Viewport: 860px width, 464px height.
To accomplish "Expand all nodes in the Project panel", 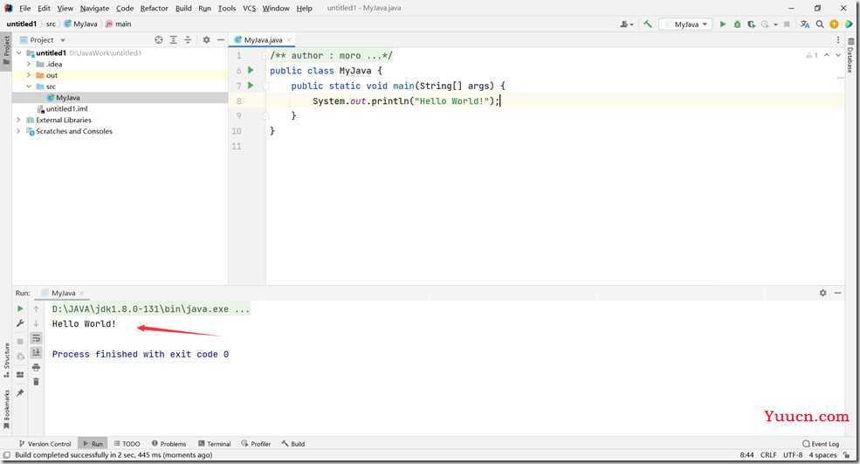I will tap(174, 40).
